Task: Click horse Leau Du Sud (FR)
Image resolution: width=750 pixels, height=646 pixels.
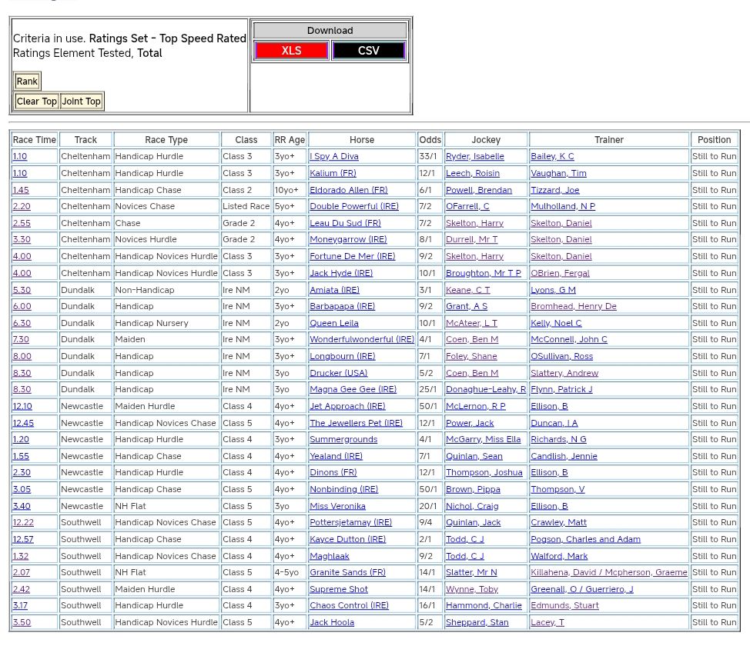Action: point(345,223)
